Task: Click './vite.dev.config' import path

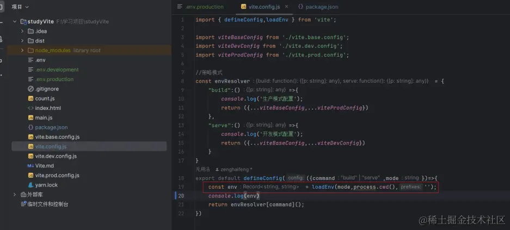Action: pos(309,46)
